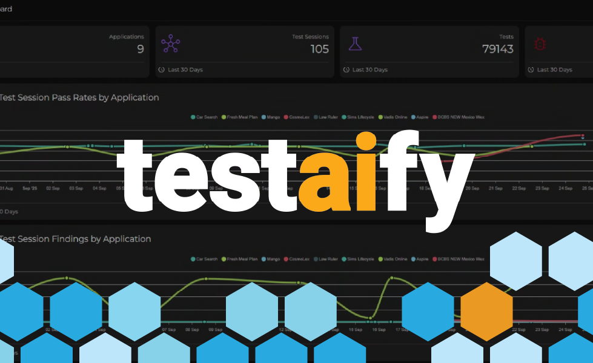Screen dimensions: 593x363
Task: Click clock icon in Test Sessions card
Action: click(161, 70)
